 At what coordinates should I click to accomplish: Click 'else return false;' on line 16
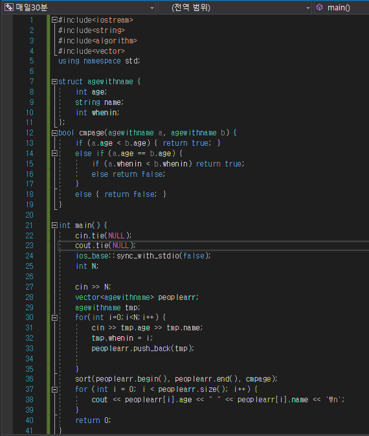[128, 174]
